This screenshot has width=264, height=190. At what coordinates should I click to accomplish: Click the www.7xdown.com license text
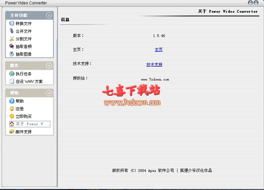tap(155, 79)
